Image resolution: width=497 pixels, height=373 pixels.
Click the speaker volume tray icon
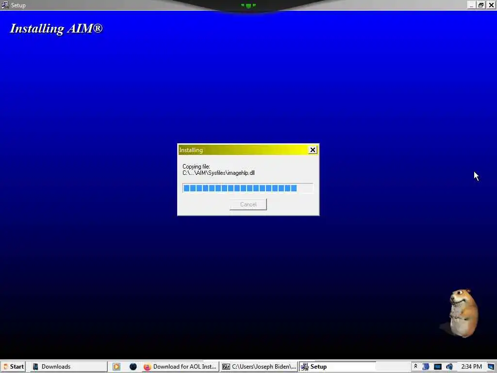[449, 367]
